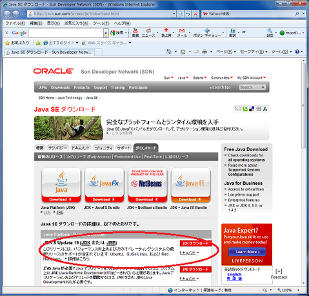309x296 pixels.
Task: Click the Google toolbar Gmail mail icon
Action: tap(182, 33)
